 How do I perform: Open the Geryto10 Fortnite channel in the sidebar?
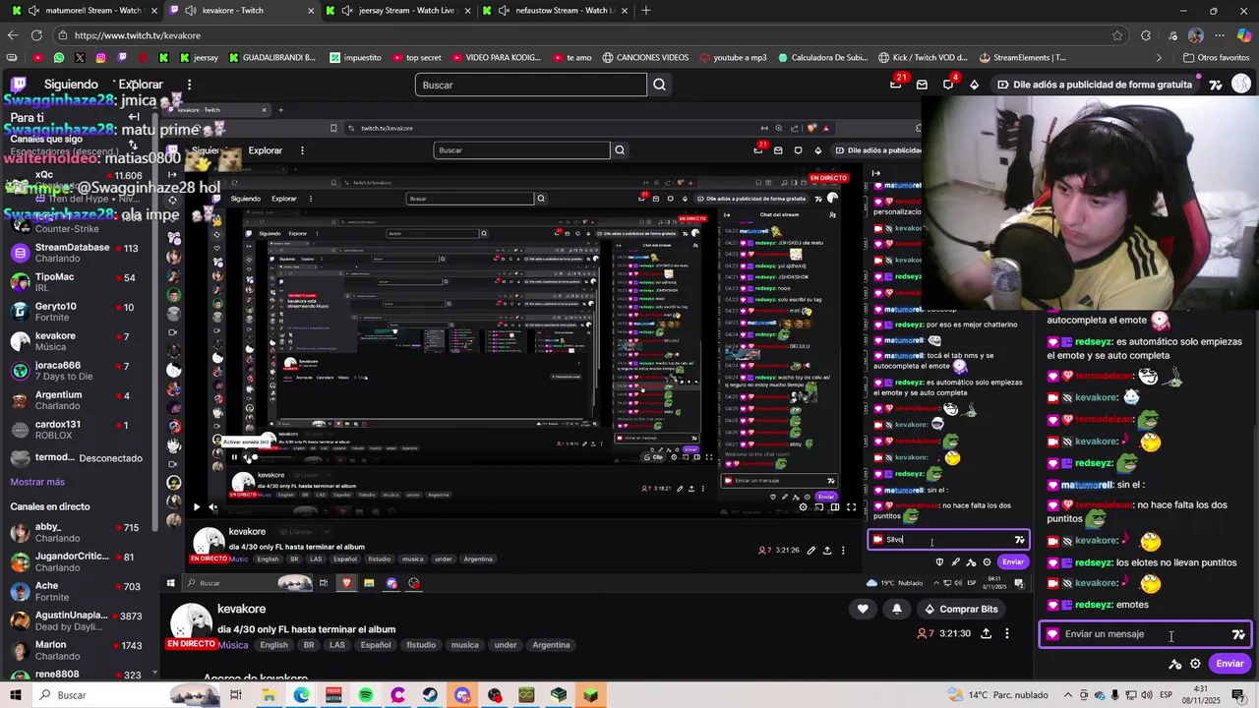pyautogui.click(x=79, y=312)
